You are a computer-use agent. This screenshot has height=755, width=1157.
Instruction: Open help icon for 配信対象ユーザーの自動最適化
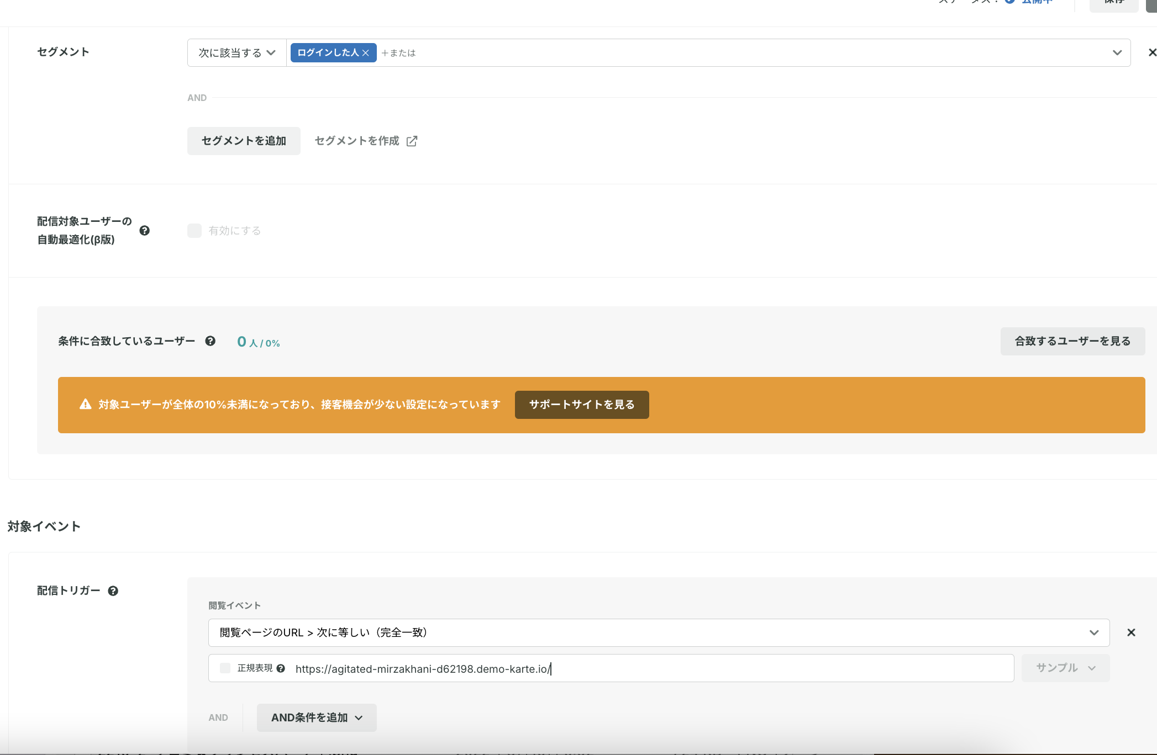pos(145,231)
